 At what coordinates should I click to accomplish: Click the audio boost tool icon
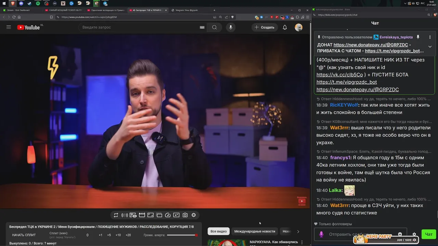pos(125,215)
